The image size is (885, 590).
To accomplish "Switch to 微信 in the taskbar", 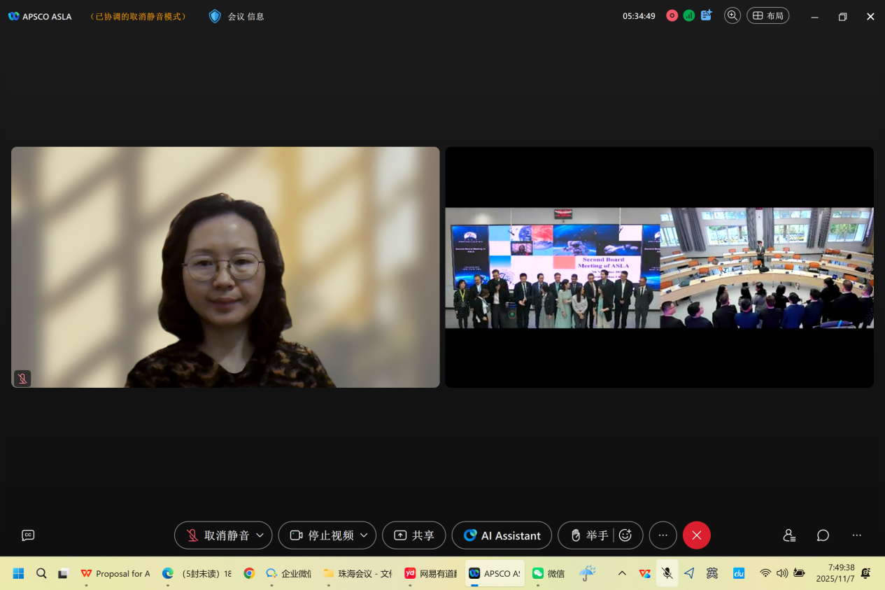I will click(x=548, y=573).
